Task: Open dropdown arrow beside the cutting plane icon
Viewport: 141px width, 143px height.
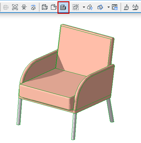Action: [108, 7]
